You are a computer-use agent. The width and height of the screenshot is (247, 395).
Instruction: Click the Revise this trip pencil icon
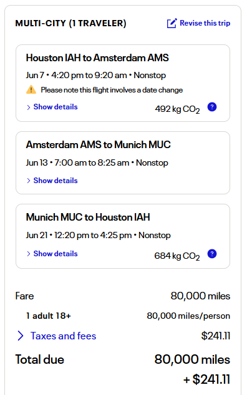pyautogui.click(x=172, y=23)
